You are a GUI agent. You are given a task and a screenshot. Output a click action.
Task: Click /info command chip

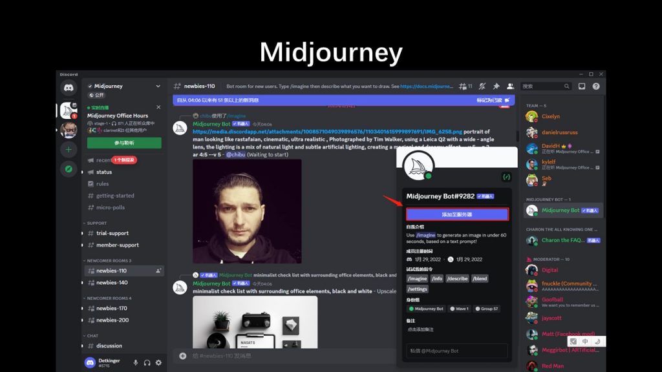tap(437, 278)
